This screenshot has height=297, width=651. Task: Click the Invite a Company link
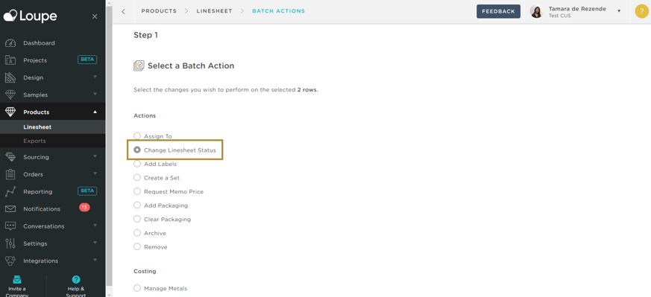point(17,292)
